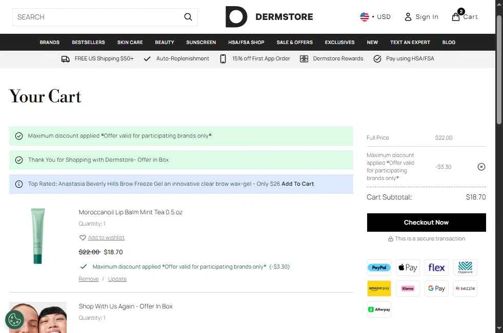Image resolution: width=503 pixels, height=333 pixels.
Task: Open the Brands menu
Action: pyautogui.click(x=49, y=42)
